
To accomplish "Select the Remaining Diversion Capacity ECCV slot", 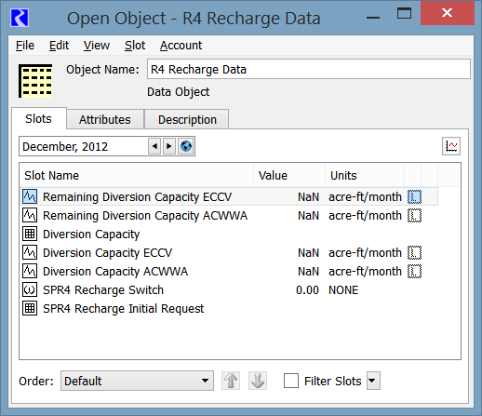I will (230, 196).
